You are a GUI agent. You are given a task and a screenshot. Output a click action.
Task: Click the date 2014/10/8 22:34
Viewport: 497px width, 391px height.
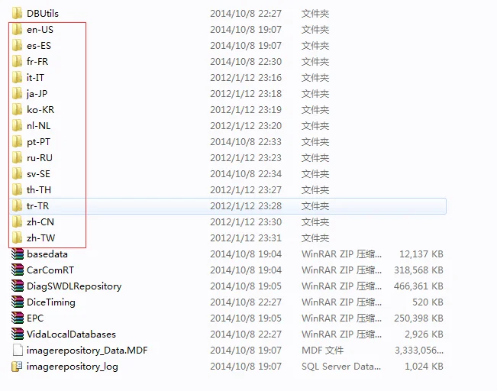coord(246,173)
